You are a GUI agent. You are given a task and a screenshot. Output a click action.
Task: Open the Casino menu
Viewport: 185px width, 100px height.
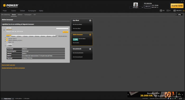pos(13,11)
